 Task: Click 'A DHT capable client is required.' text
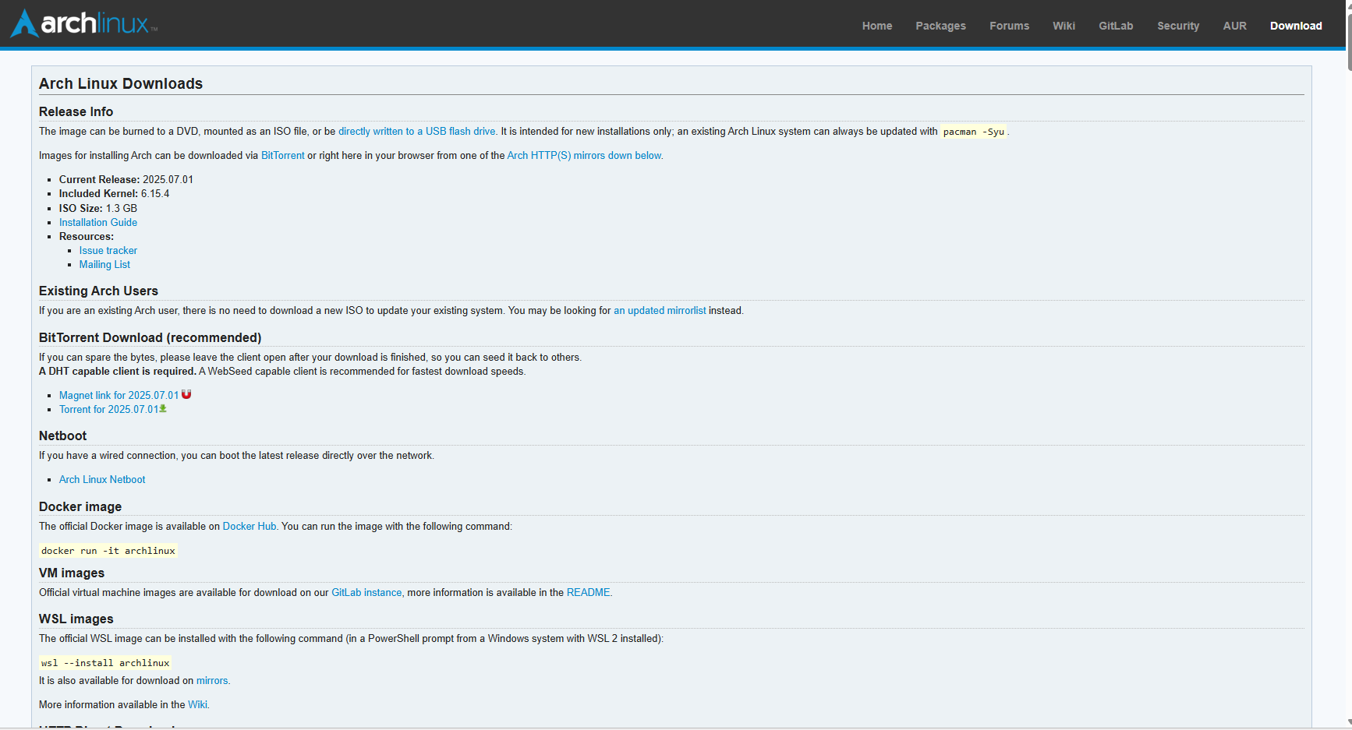pyautogui.click(x=118, y=372)
